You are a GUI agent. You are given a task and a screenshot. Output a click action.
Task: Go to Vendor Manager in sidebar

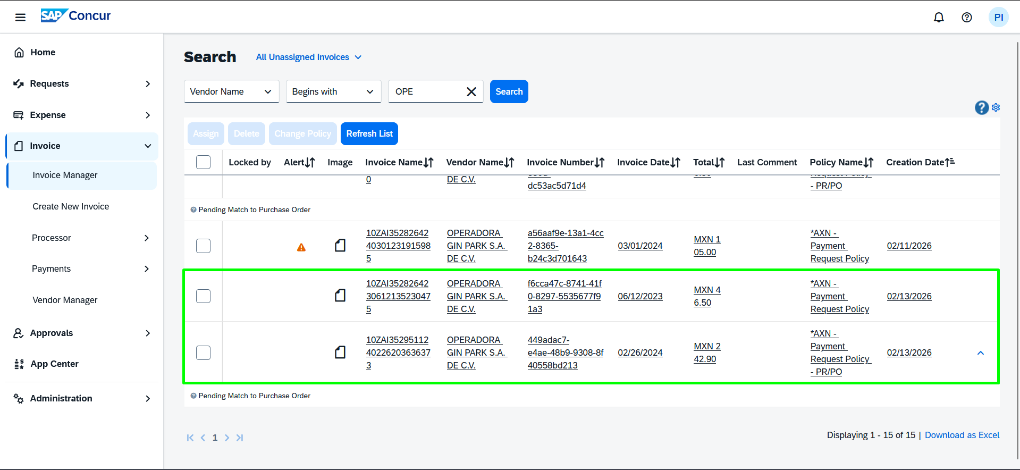point(65,300)
